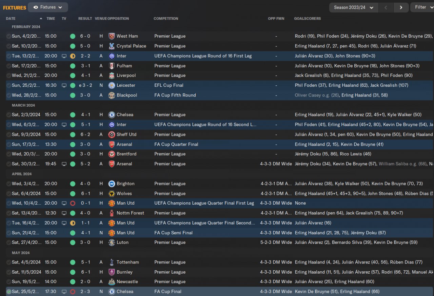Click the Crystal Palace club badge
The width and height of the screenshot is (434, 296).
click(x=112, y=46)
